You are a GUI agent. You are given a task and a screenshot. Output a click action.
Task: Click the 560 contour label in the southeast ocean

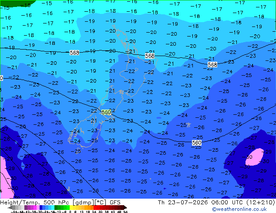pos(197,143)
